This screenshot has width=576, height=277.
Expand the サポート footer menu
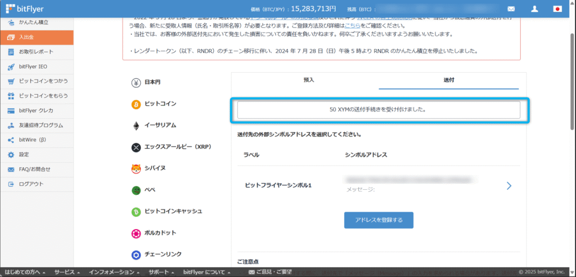click(161, 272)
